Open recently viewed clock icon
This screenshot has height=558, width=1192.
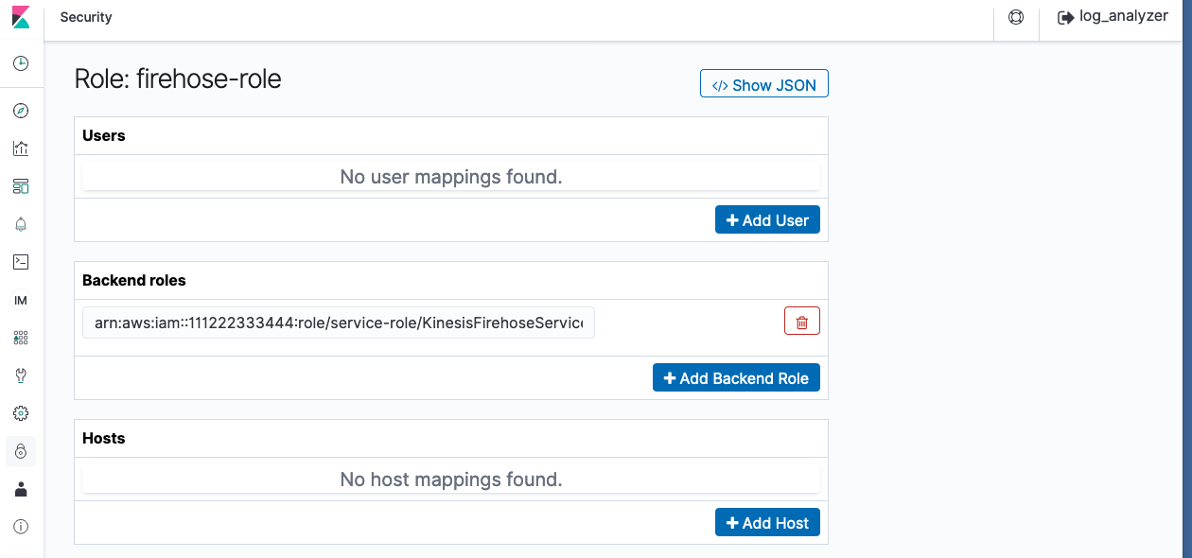click(x=21, y=63)
